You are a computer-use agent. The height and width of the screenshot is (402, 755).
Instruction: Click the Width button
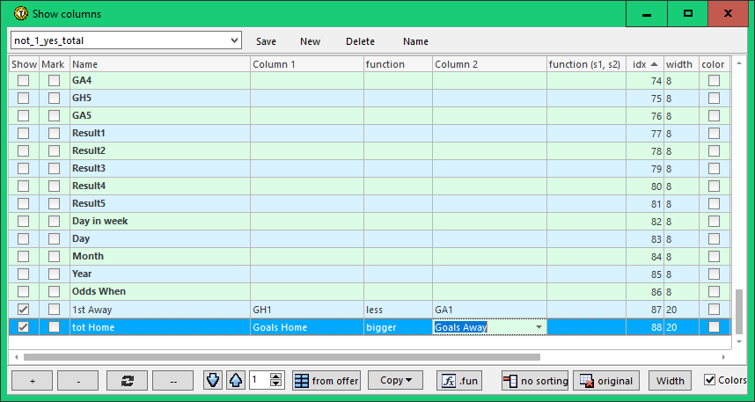(670, 380)
